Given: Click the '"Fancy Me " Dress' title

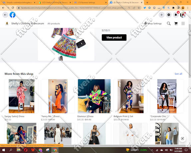Looking at the screenshot, I should 50,116.
